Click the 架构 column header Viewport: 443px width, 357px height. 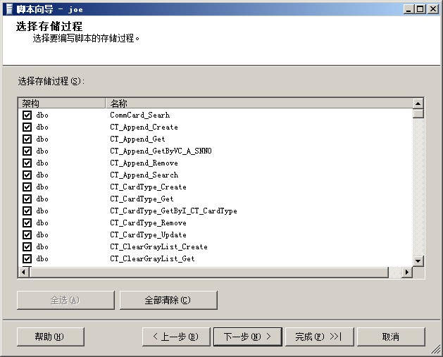61,104
